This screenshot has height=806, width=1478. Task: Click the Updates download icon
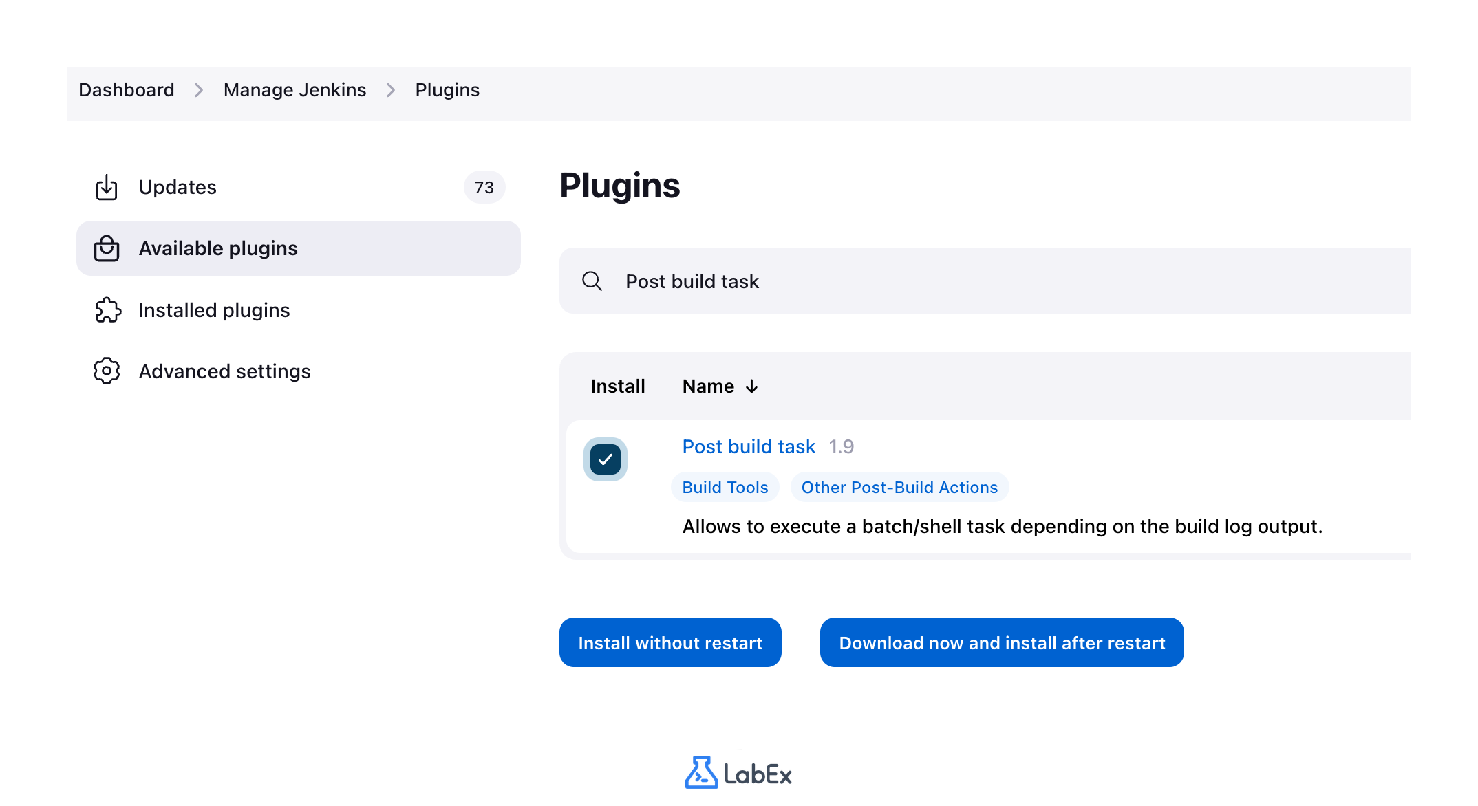[x=107, y=186]
